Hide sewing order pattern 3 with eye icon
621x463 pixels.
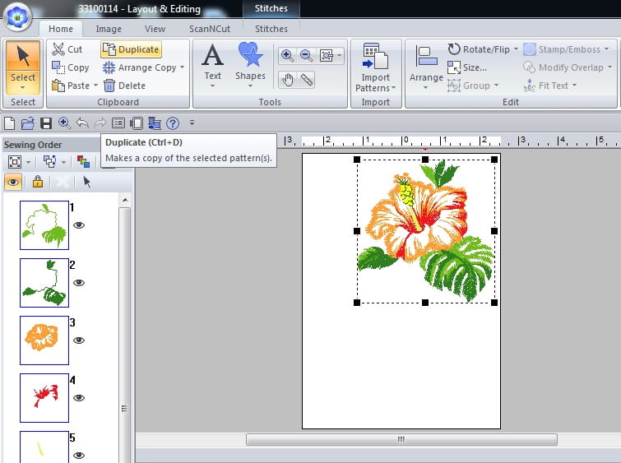[80, 340]
